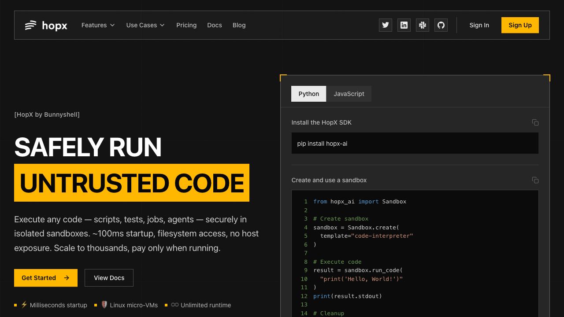Click code line 'from hopx_ai import Sandbox'
Viewport: 564px width, 317px height.
click(x=360, y=202)
